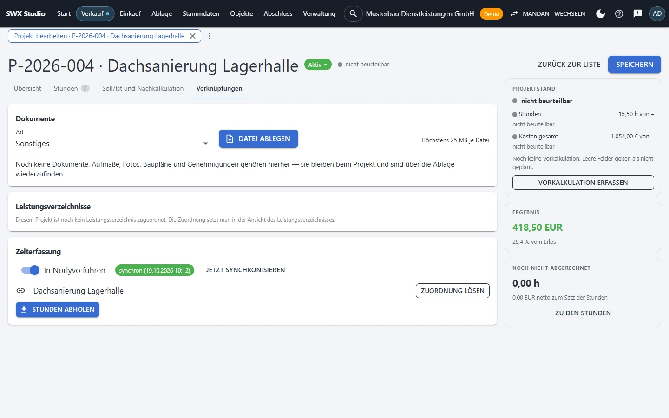669x418 pixels.
Task: Switch to the Stunden tab
Action: tap(72, 88)
